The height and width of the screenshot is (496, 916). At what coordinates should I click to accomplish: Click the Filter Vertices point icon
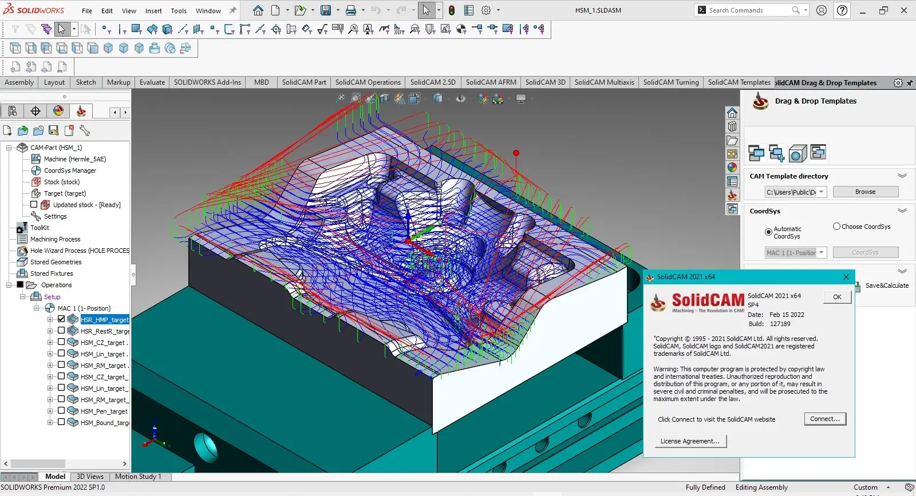(106, 29)
